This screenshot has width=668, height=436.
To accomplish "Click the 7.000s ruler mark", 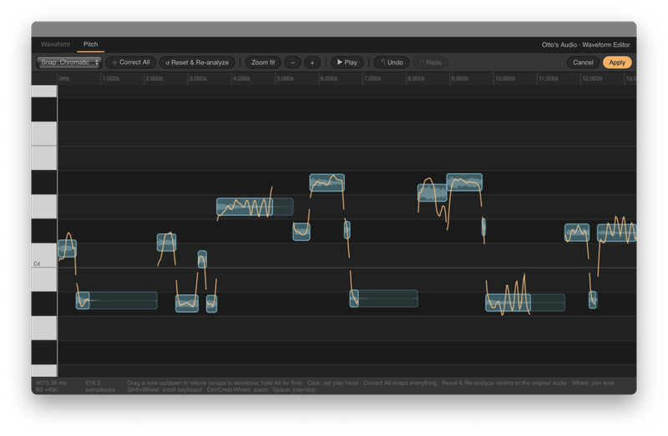I will (372, 78).
